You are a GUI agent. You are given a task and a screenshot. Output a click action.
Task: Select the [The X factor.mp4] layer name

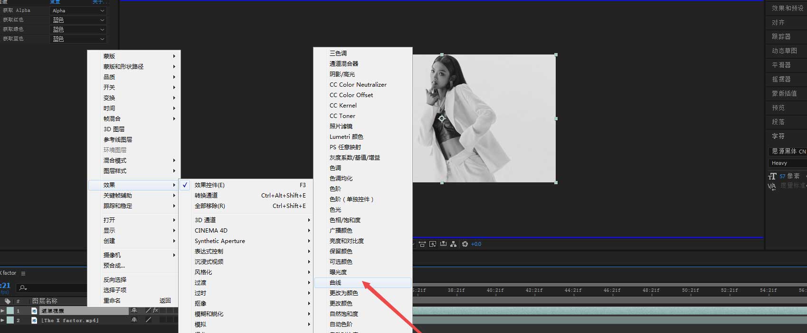tap(70, 320)
